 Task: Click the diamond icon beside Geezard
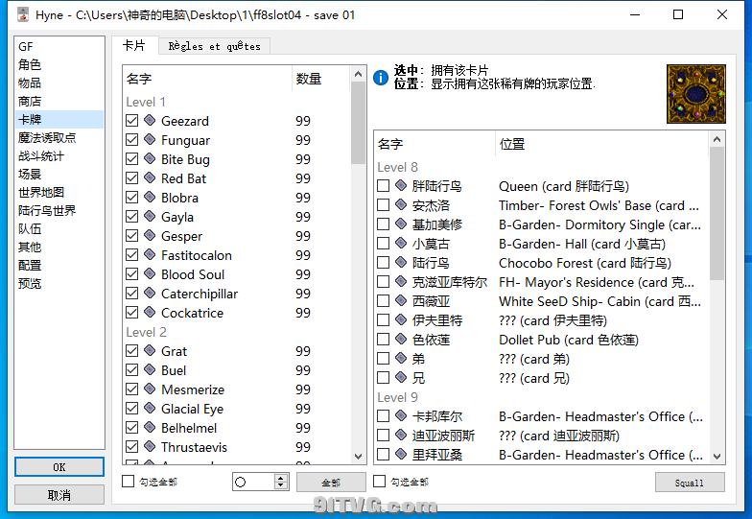point(150,121)
